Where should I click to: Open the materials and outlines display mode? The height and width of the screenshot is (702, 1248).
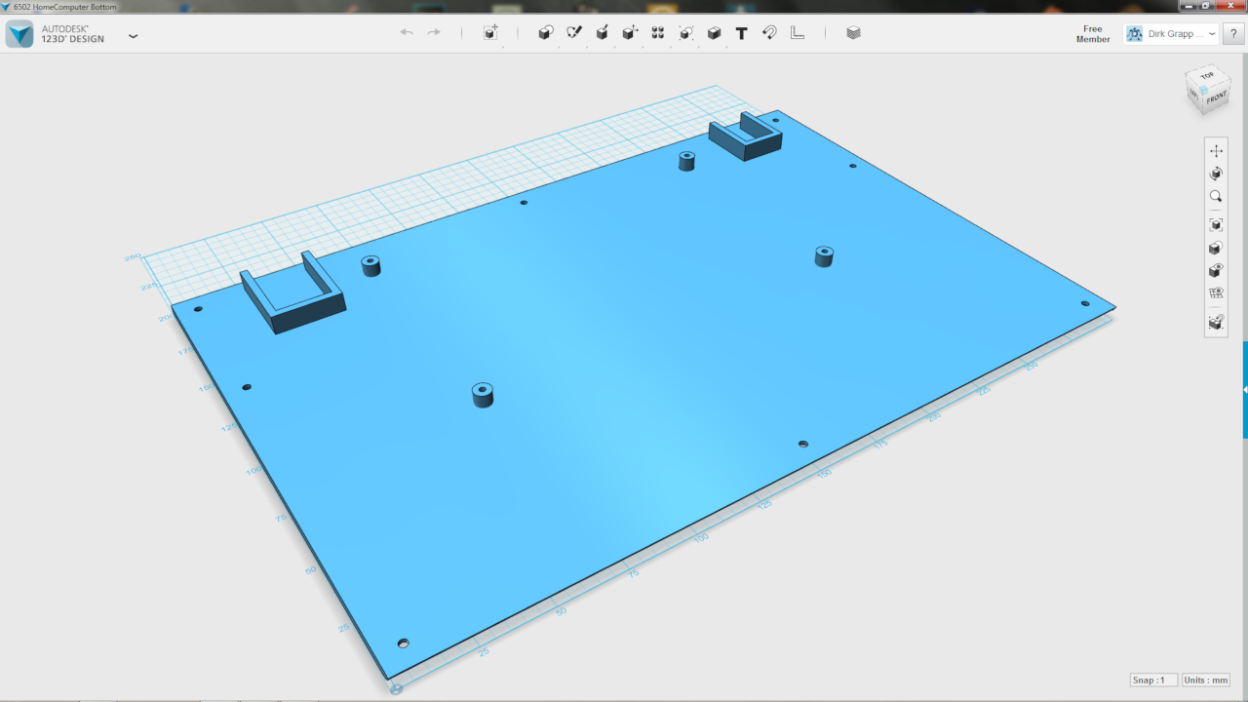[1216, 249]
